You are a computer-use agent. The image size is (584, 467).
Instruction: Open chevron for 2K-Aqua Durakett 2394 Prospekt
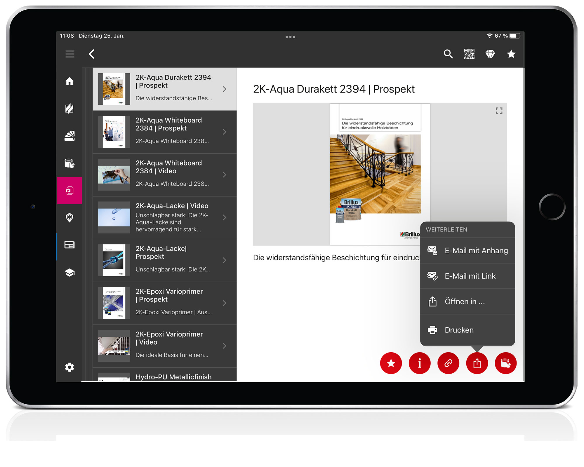pyautogui.click(x=225, y=89)
